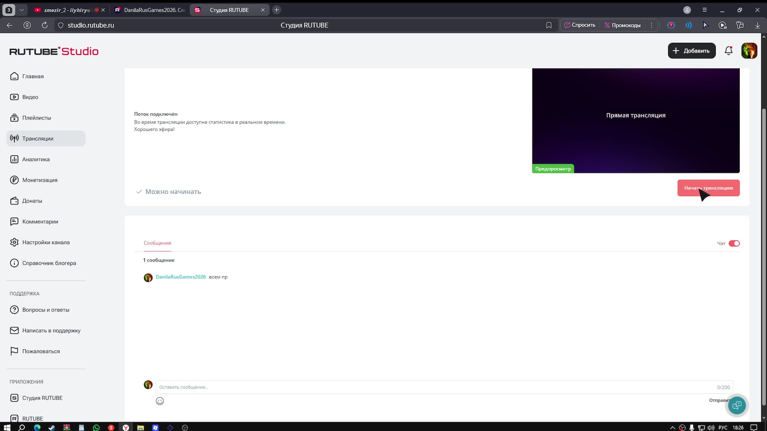
Task: Click the notifications bell icon
Action: pos(728,51)
